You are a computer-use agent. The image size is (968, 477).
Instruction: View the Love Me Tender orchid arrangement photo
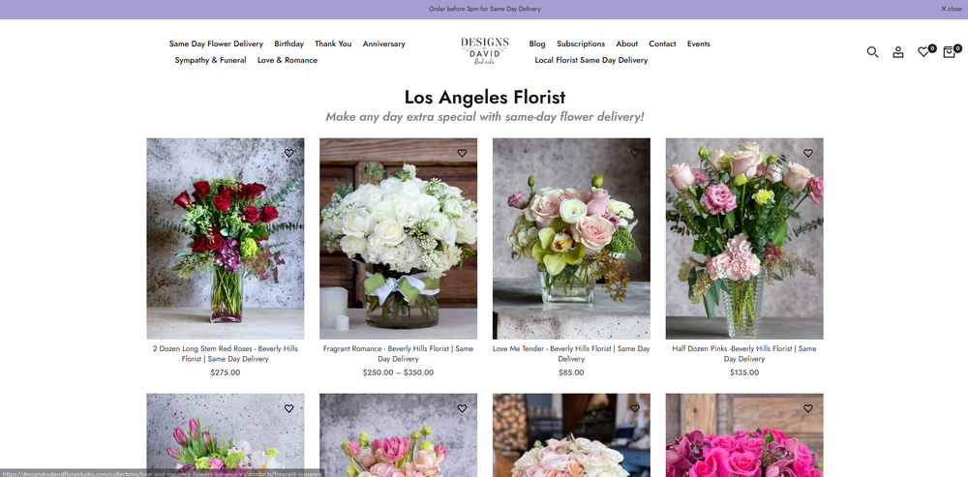coord(571,239)
